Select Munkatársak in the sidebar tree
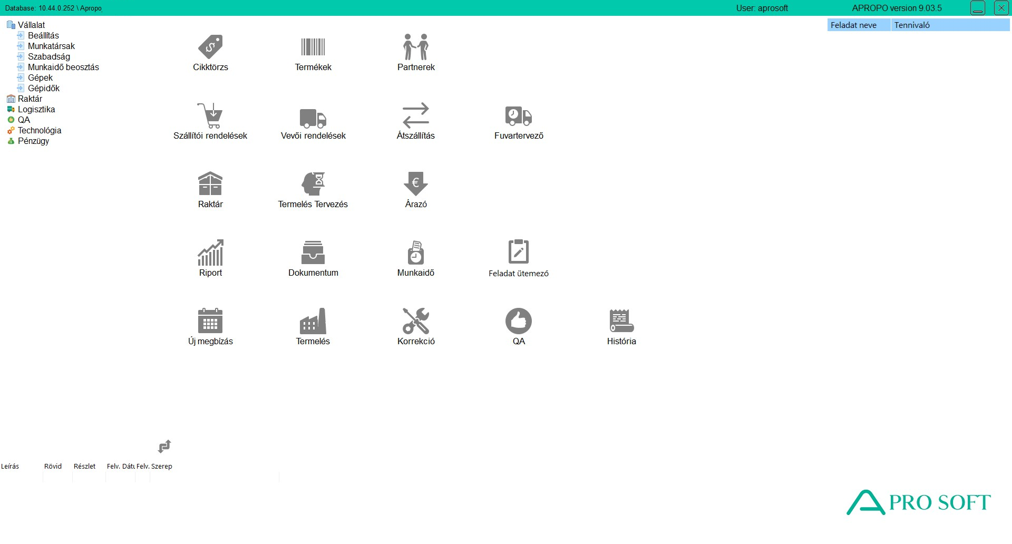The width and height of the screenshot is (1012, 544). click(x=51, y=46)
